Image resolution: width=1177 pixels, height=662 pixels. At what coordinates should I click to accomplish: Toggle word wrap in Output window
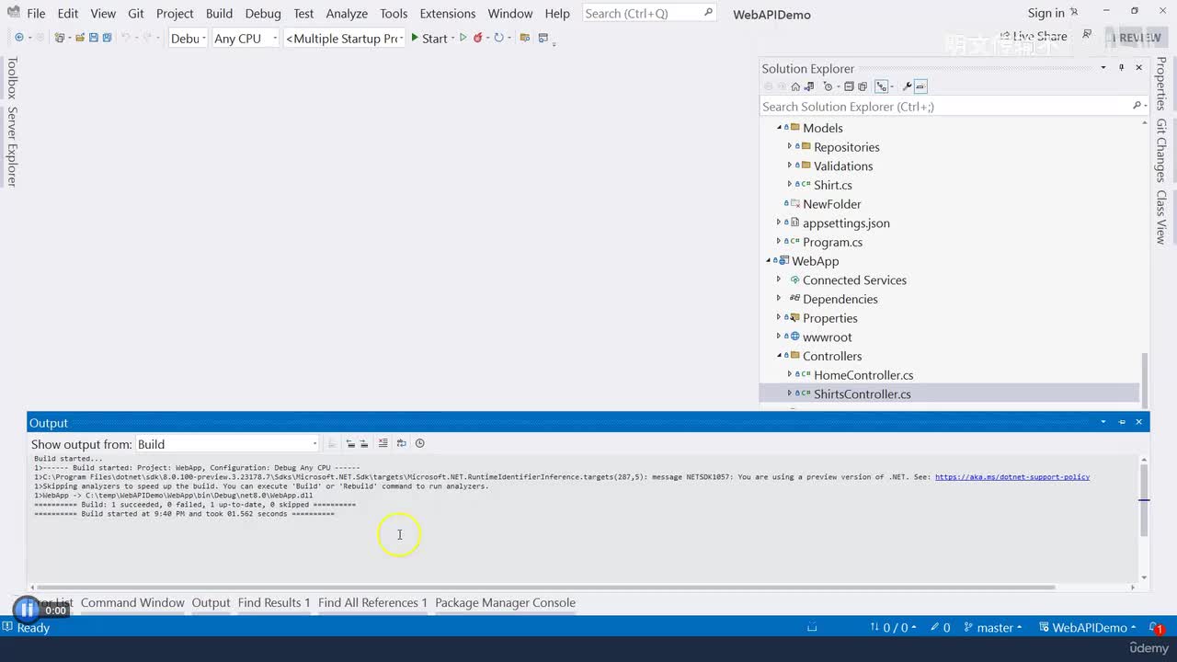[x=402, y=443]
